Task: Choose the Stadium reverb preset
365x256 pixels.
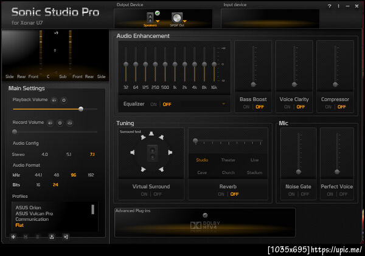Action: tap(254, 172)
